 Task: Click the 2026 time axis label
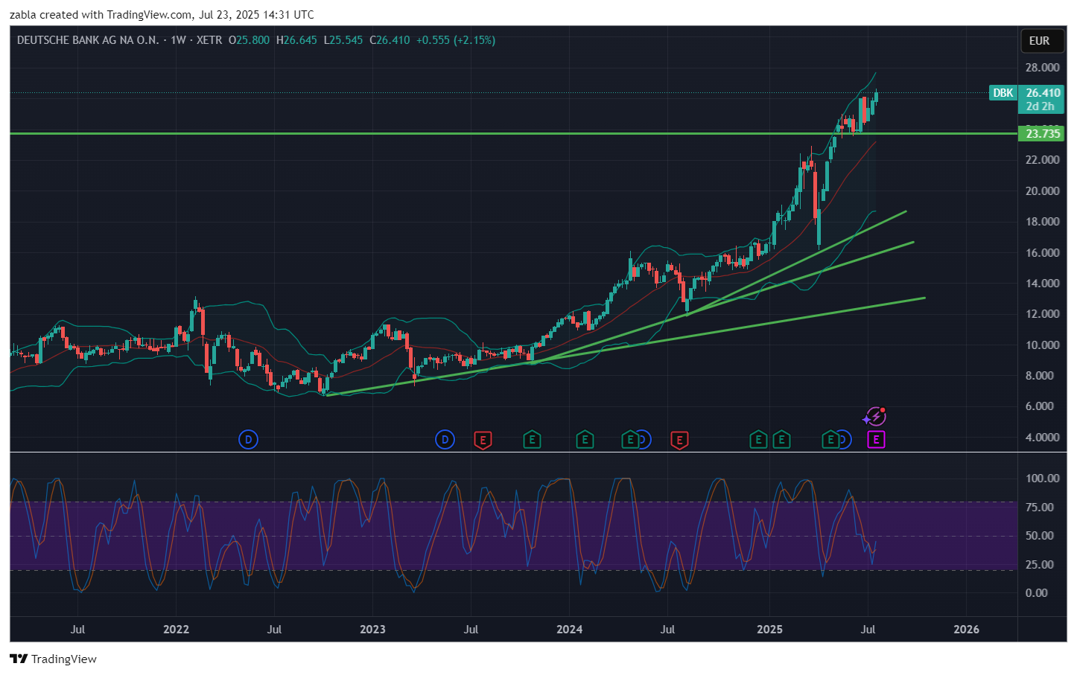(966, 630)
